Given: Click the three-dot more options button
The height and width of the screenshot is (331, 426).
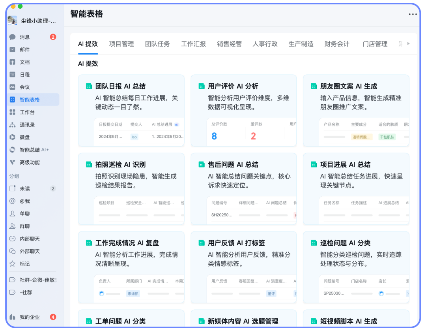Looking at the screenshot, I should pyautogui.click(x=413, y=14).
